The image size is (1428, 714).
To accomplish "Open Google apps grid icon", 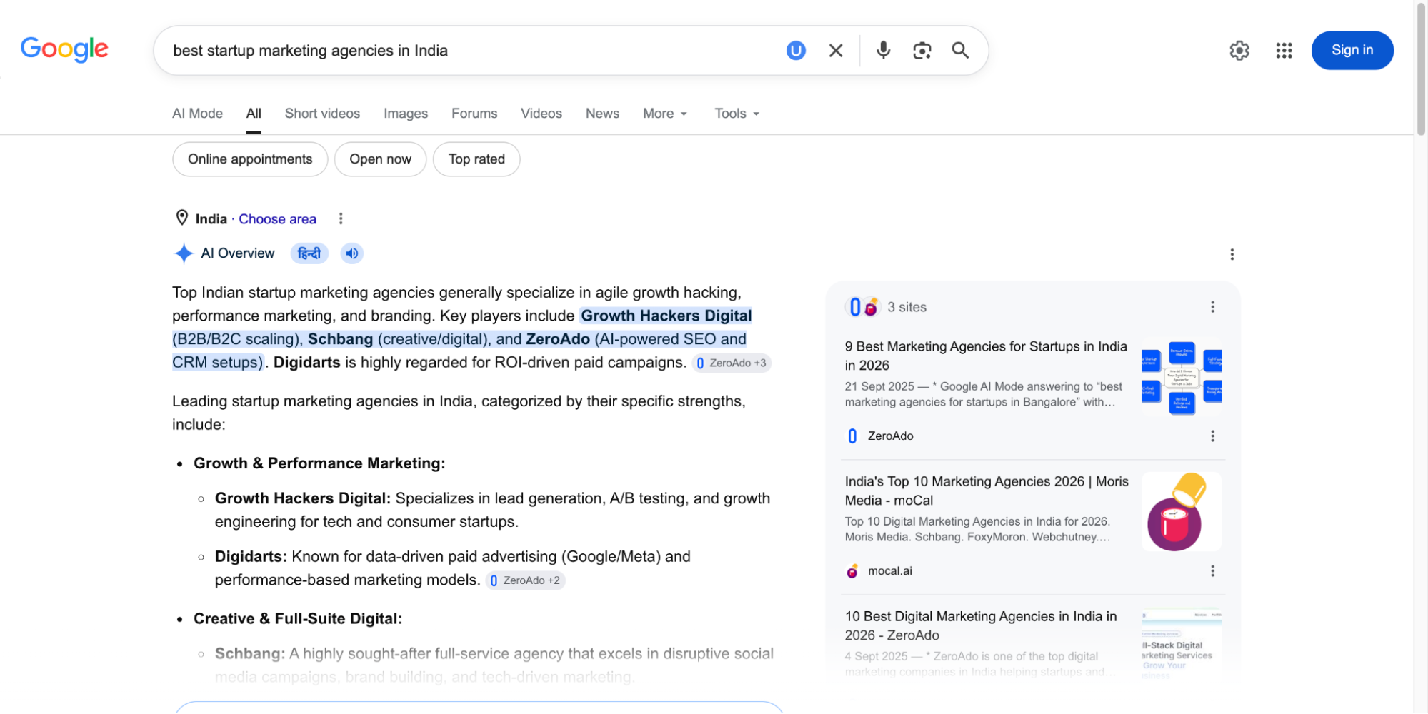I will point(1284,50).
